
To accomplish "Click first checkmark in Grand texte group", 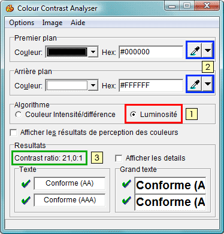I will [126, 183].
